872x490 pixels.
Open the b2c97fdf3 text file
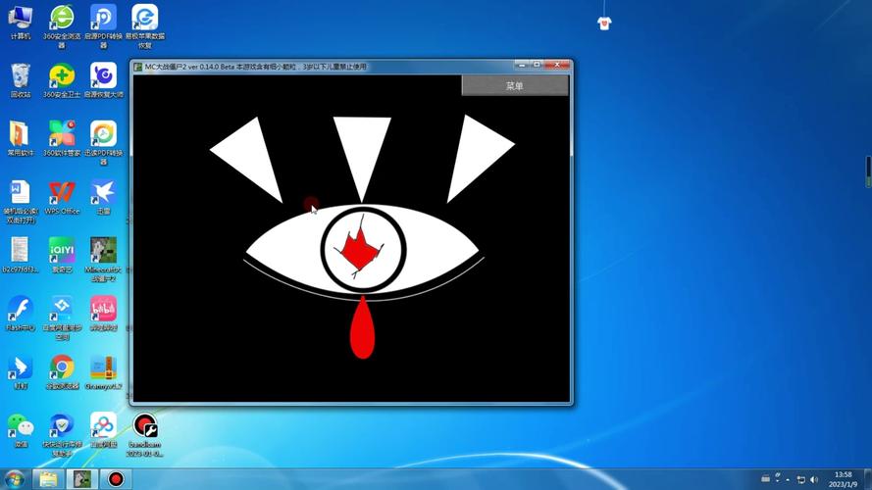click(20, 256)
